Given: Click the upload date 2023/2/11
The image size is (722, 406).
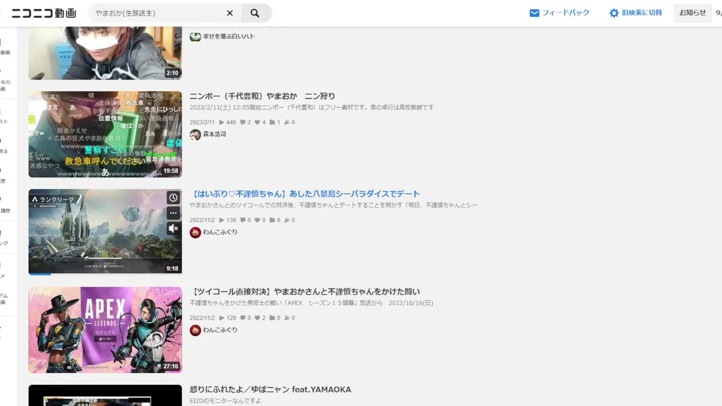Looking at the screenshot, I should (x=202, y=122).
